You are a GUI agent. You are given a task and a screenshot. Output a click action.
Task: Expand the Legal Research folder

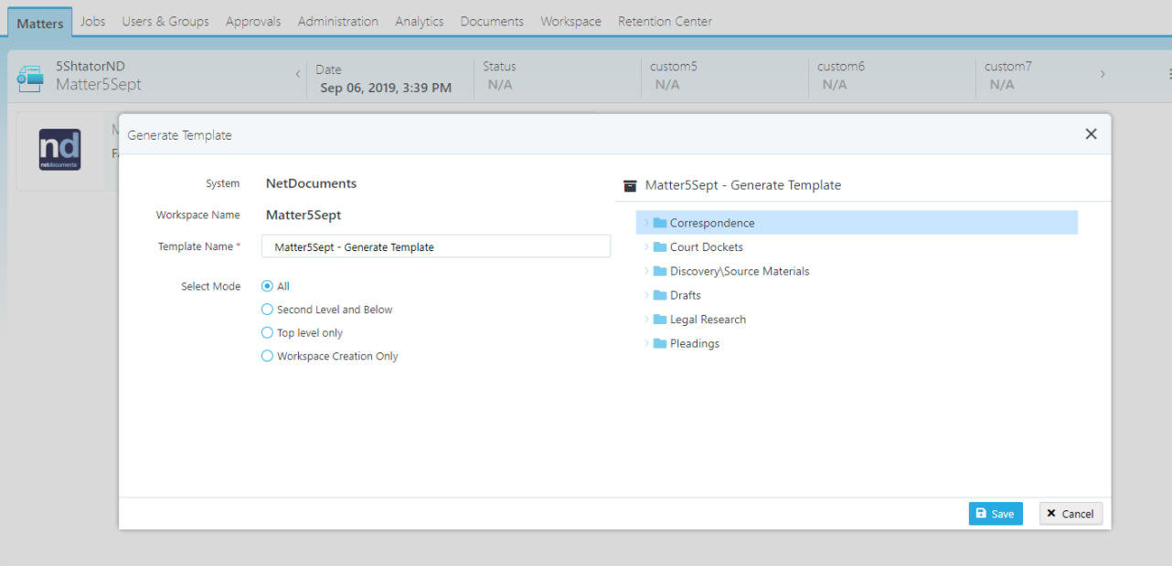pos(645,320)
